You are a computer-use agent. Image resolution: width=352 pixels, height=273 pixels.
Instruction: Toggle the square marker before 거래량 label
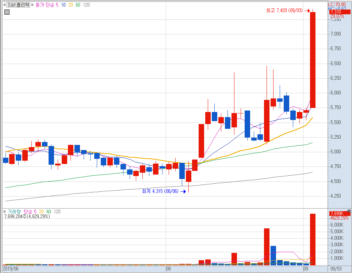(4, 212)
